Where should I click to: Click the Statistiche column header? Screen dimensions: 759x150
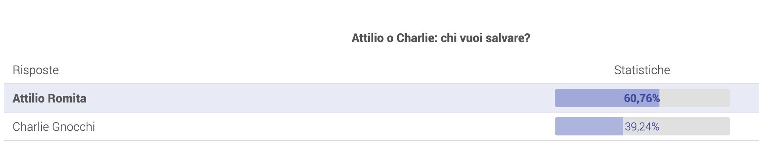(x=642, y=70)
